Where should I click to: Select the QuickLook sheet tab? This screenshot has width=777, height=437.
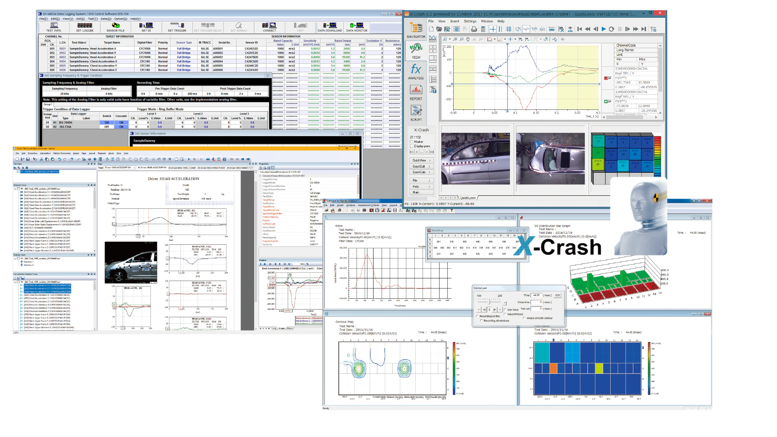tap(468, 198)
